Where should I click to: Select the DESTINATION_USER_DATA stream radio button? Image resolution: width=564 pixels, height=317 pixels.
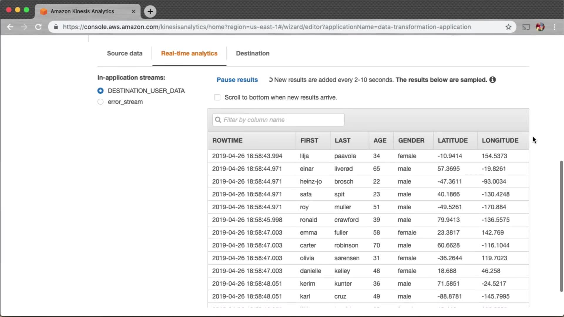100,91
